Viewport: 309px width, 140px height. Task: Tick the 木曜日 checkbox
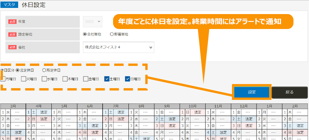pos(65,79)
